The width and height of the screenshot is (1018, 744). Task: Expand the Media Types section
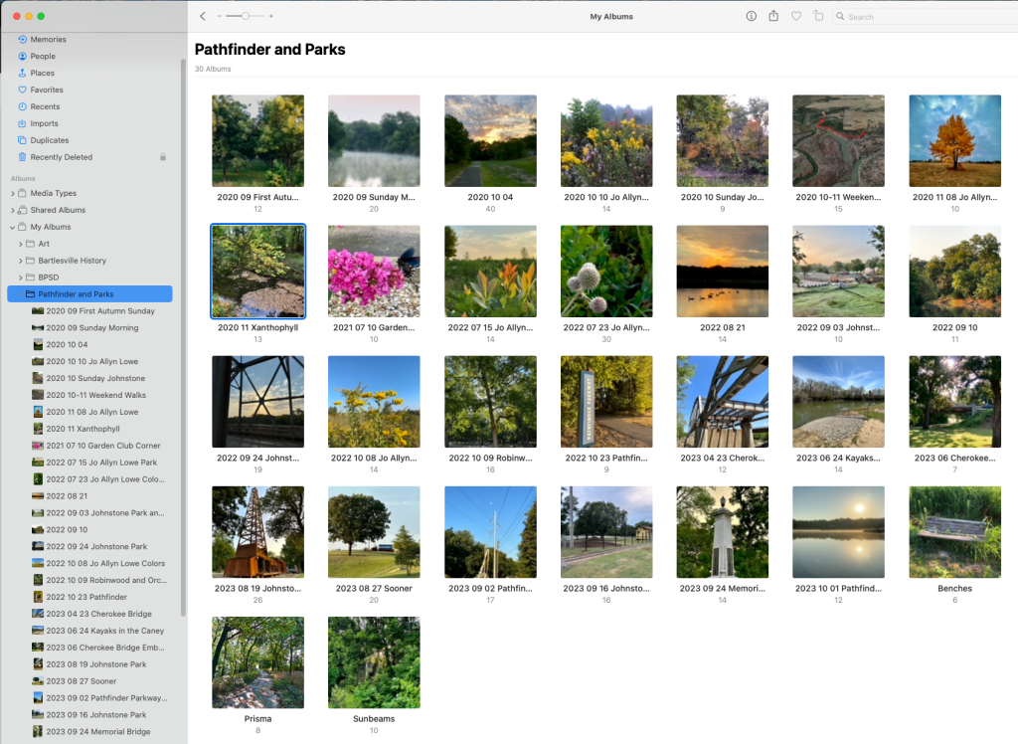[x=12, y=194]
